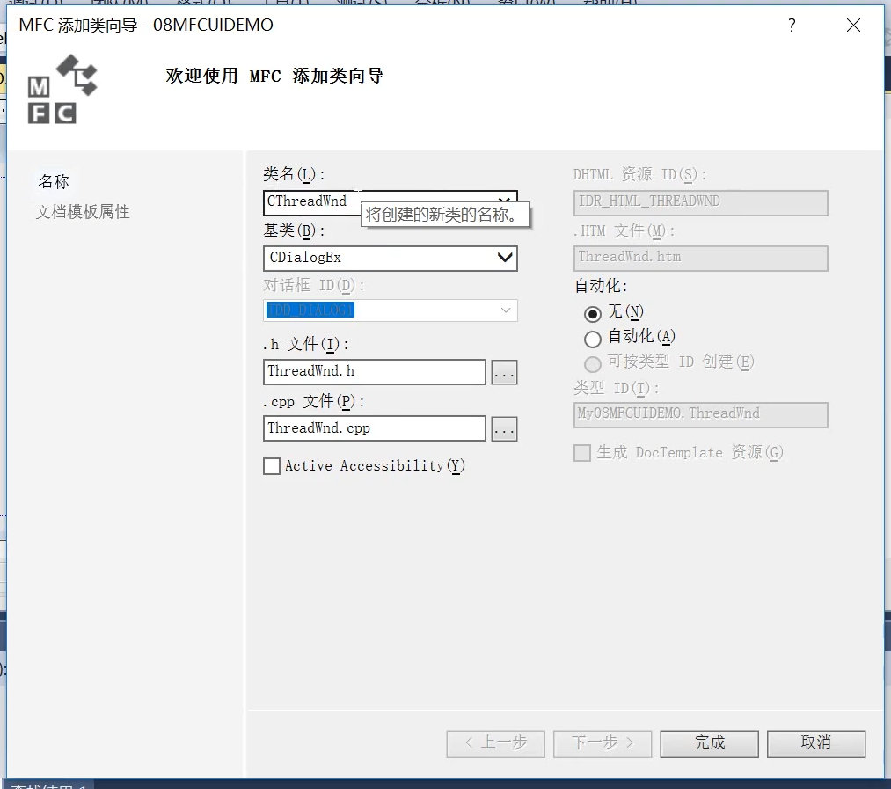Click the .cpp file field ThreadWnd.cpp

tap(375, 428)
